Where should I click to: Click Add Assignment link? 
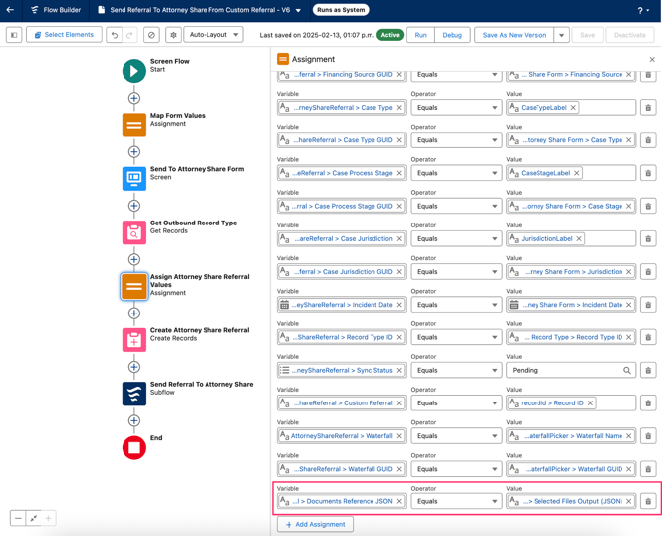[x=314, y=524]
